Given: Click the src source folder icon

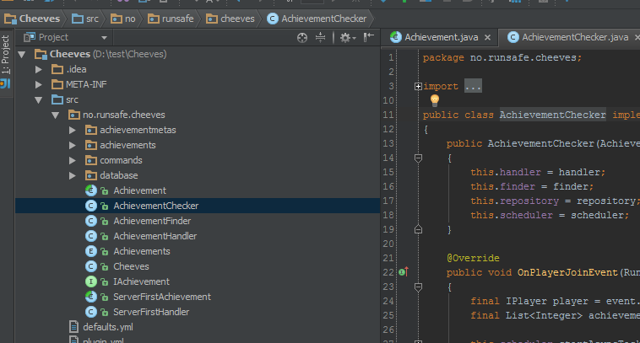Looking at the screenshot, I should 57,99.
